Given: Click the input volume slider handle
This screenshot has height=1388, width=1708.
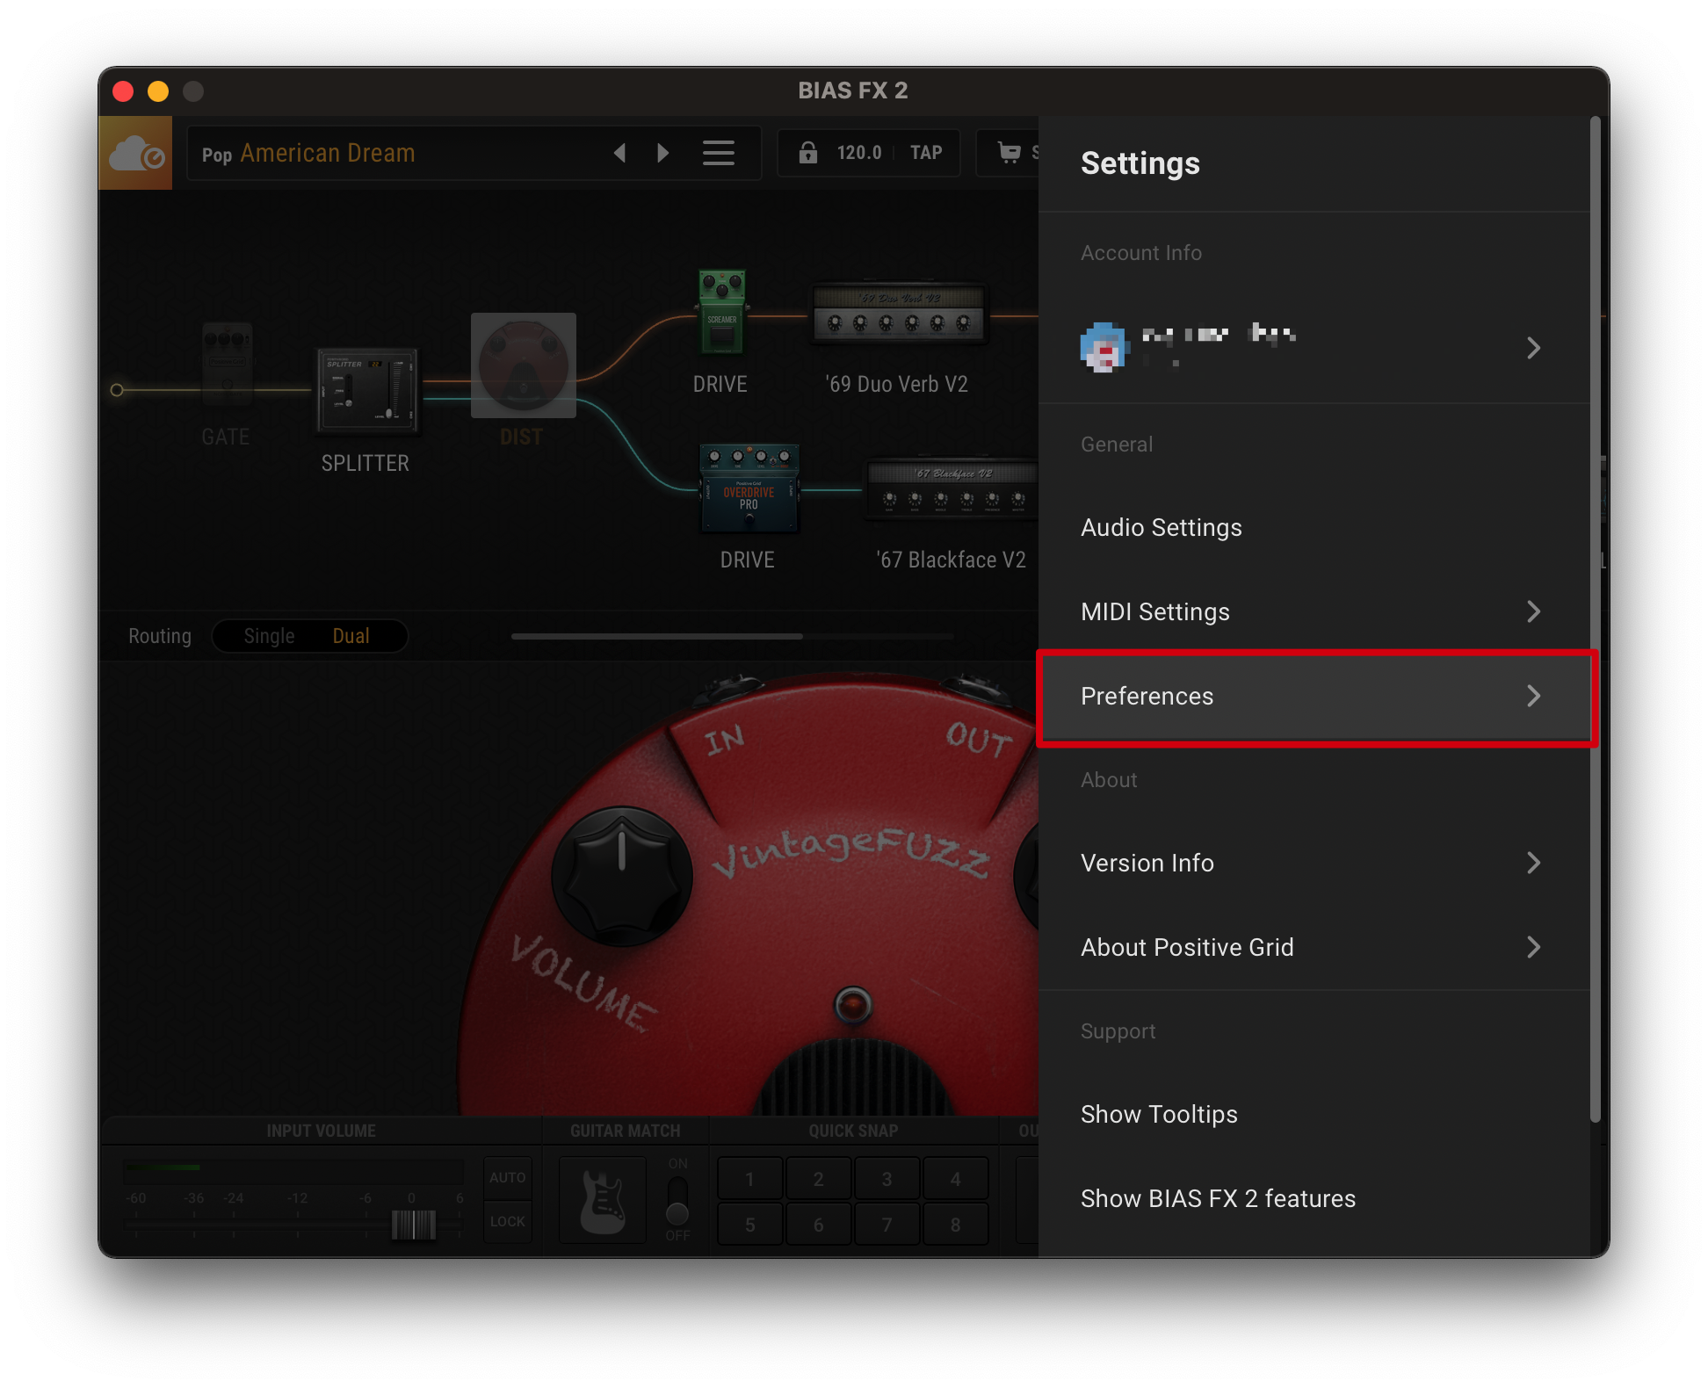Looking at the screenshot, I should pyautogui.click(x=413, y=1224).
